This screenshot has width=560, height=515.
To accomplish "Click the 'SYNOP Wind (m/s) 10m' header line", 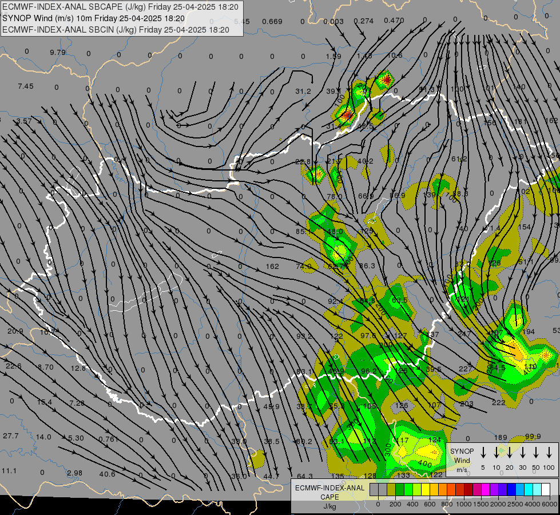I will (94, 18).
